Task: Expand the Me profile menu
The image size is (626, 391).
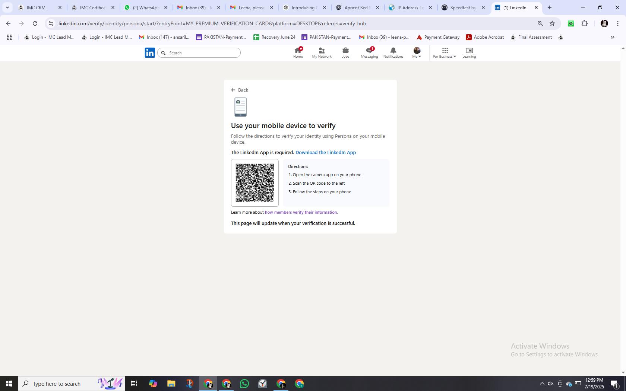Action: point(417,53)
